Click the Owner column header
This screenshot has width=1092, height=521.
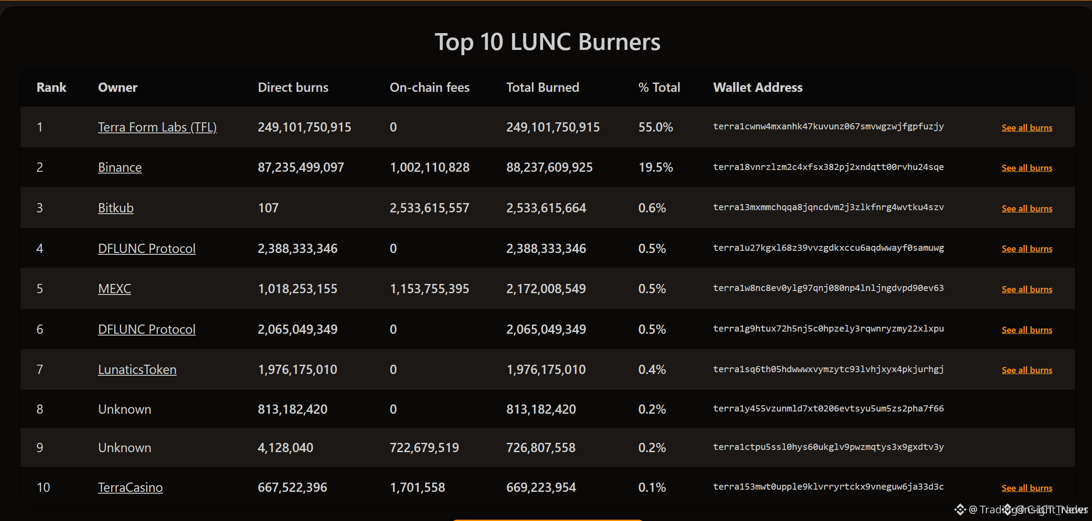(x=118, y=87)
